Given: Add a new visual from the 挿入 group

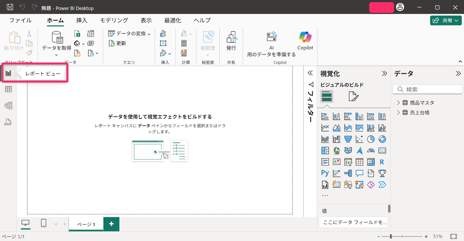Looking at the screenshot, I should (x=163, y=34).
